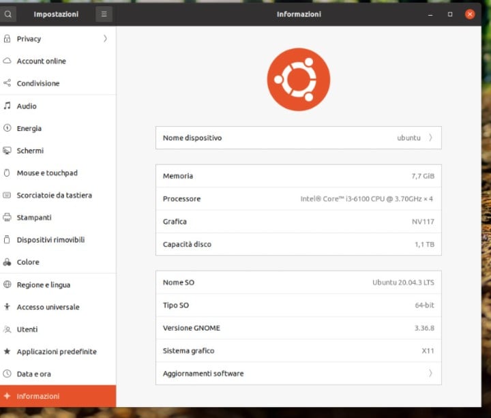Click the Account online cloud icon
The width and height of the screenshot is (491, 418).
[x=7, y=61]
